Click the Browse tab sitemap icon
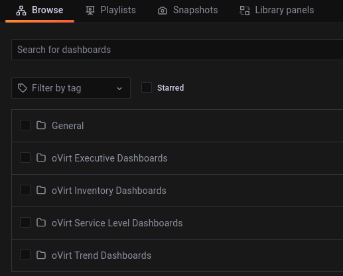 click(x=21, y=11)
